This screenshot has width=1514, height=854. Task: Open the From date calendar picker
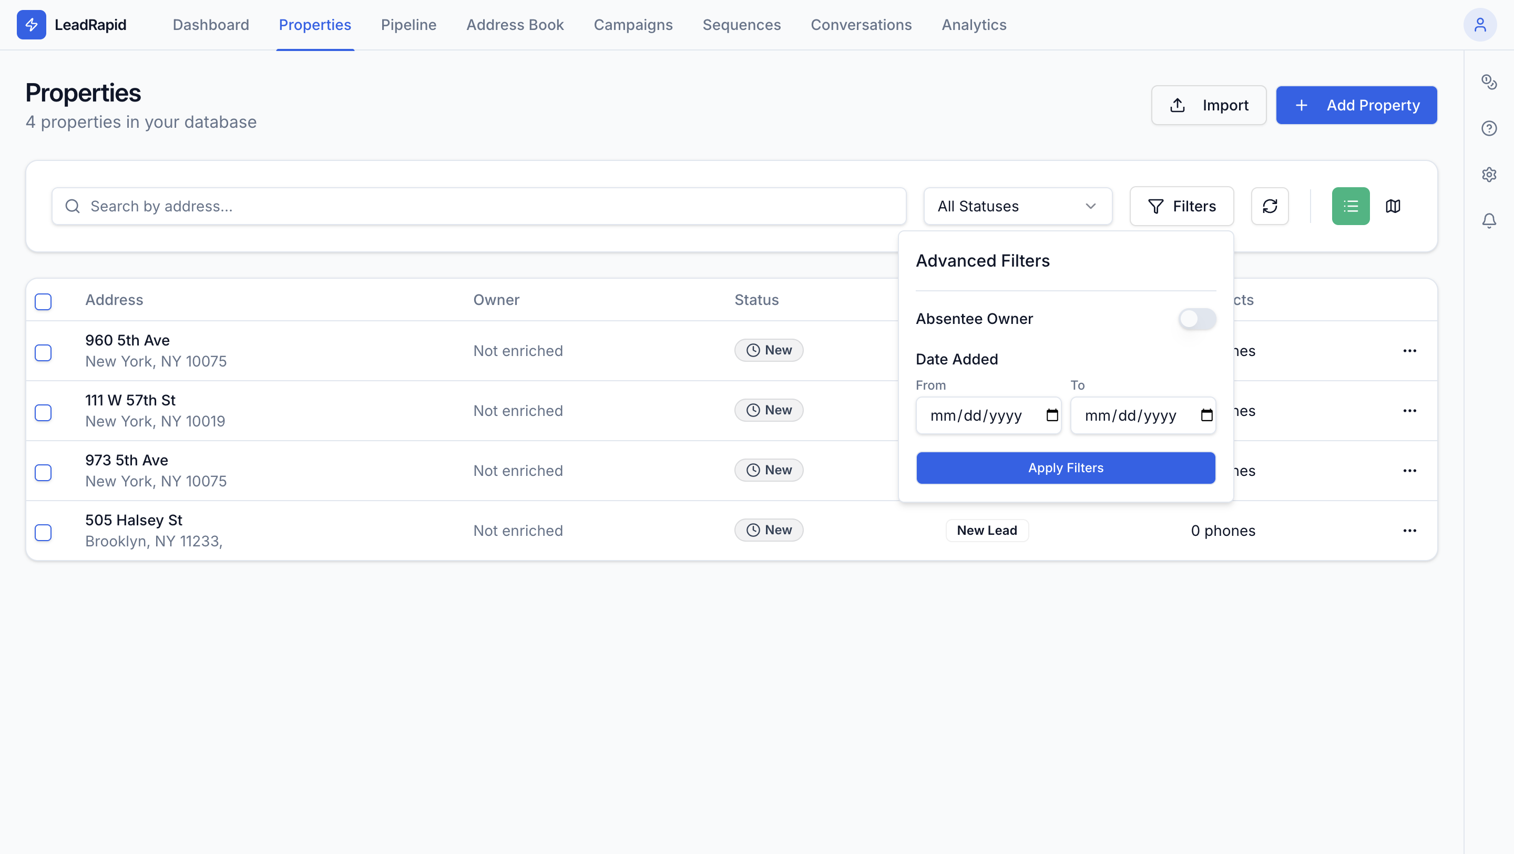(x=1052, y=415)
